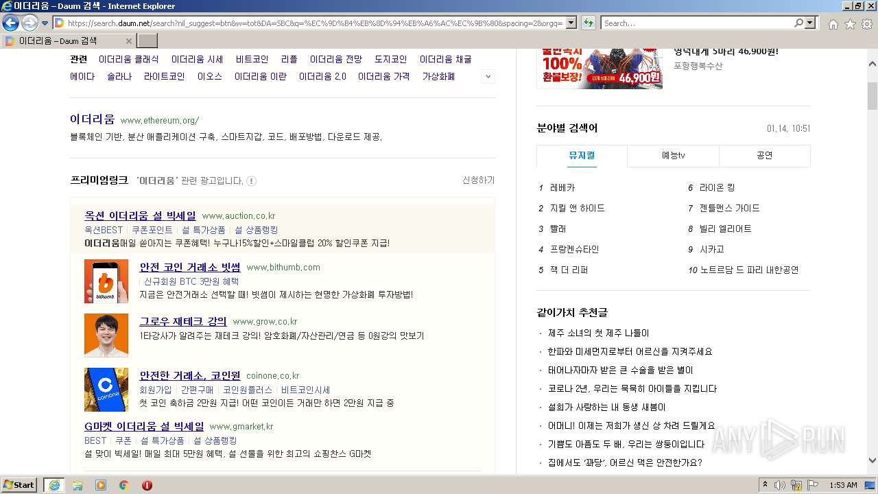
Task: Click the search magnifier icon in the search box
Action: pos(798,23)
